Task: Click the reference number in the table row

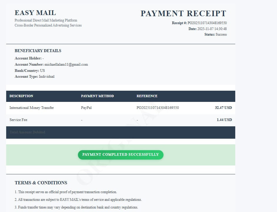Action: click(158, 107)
